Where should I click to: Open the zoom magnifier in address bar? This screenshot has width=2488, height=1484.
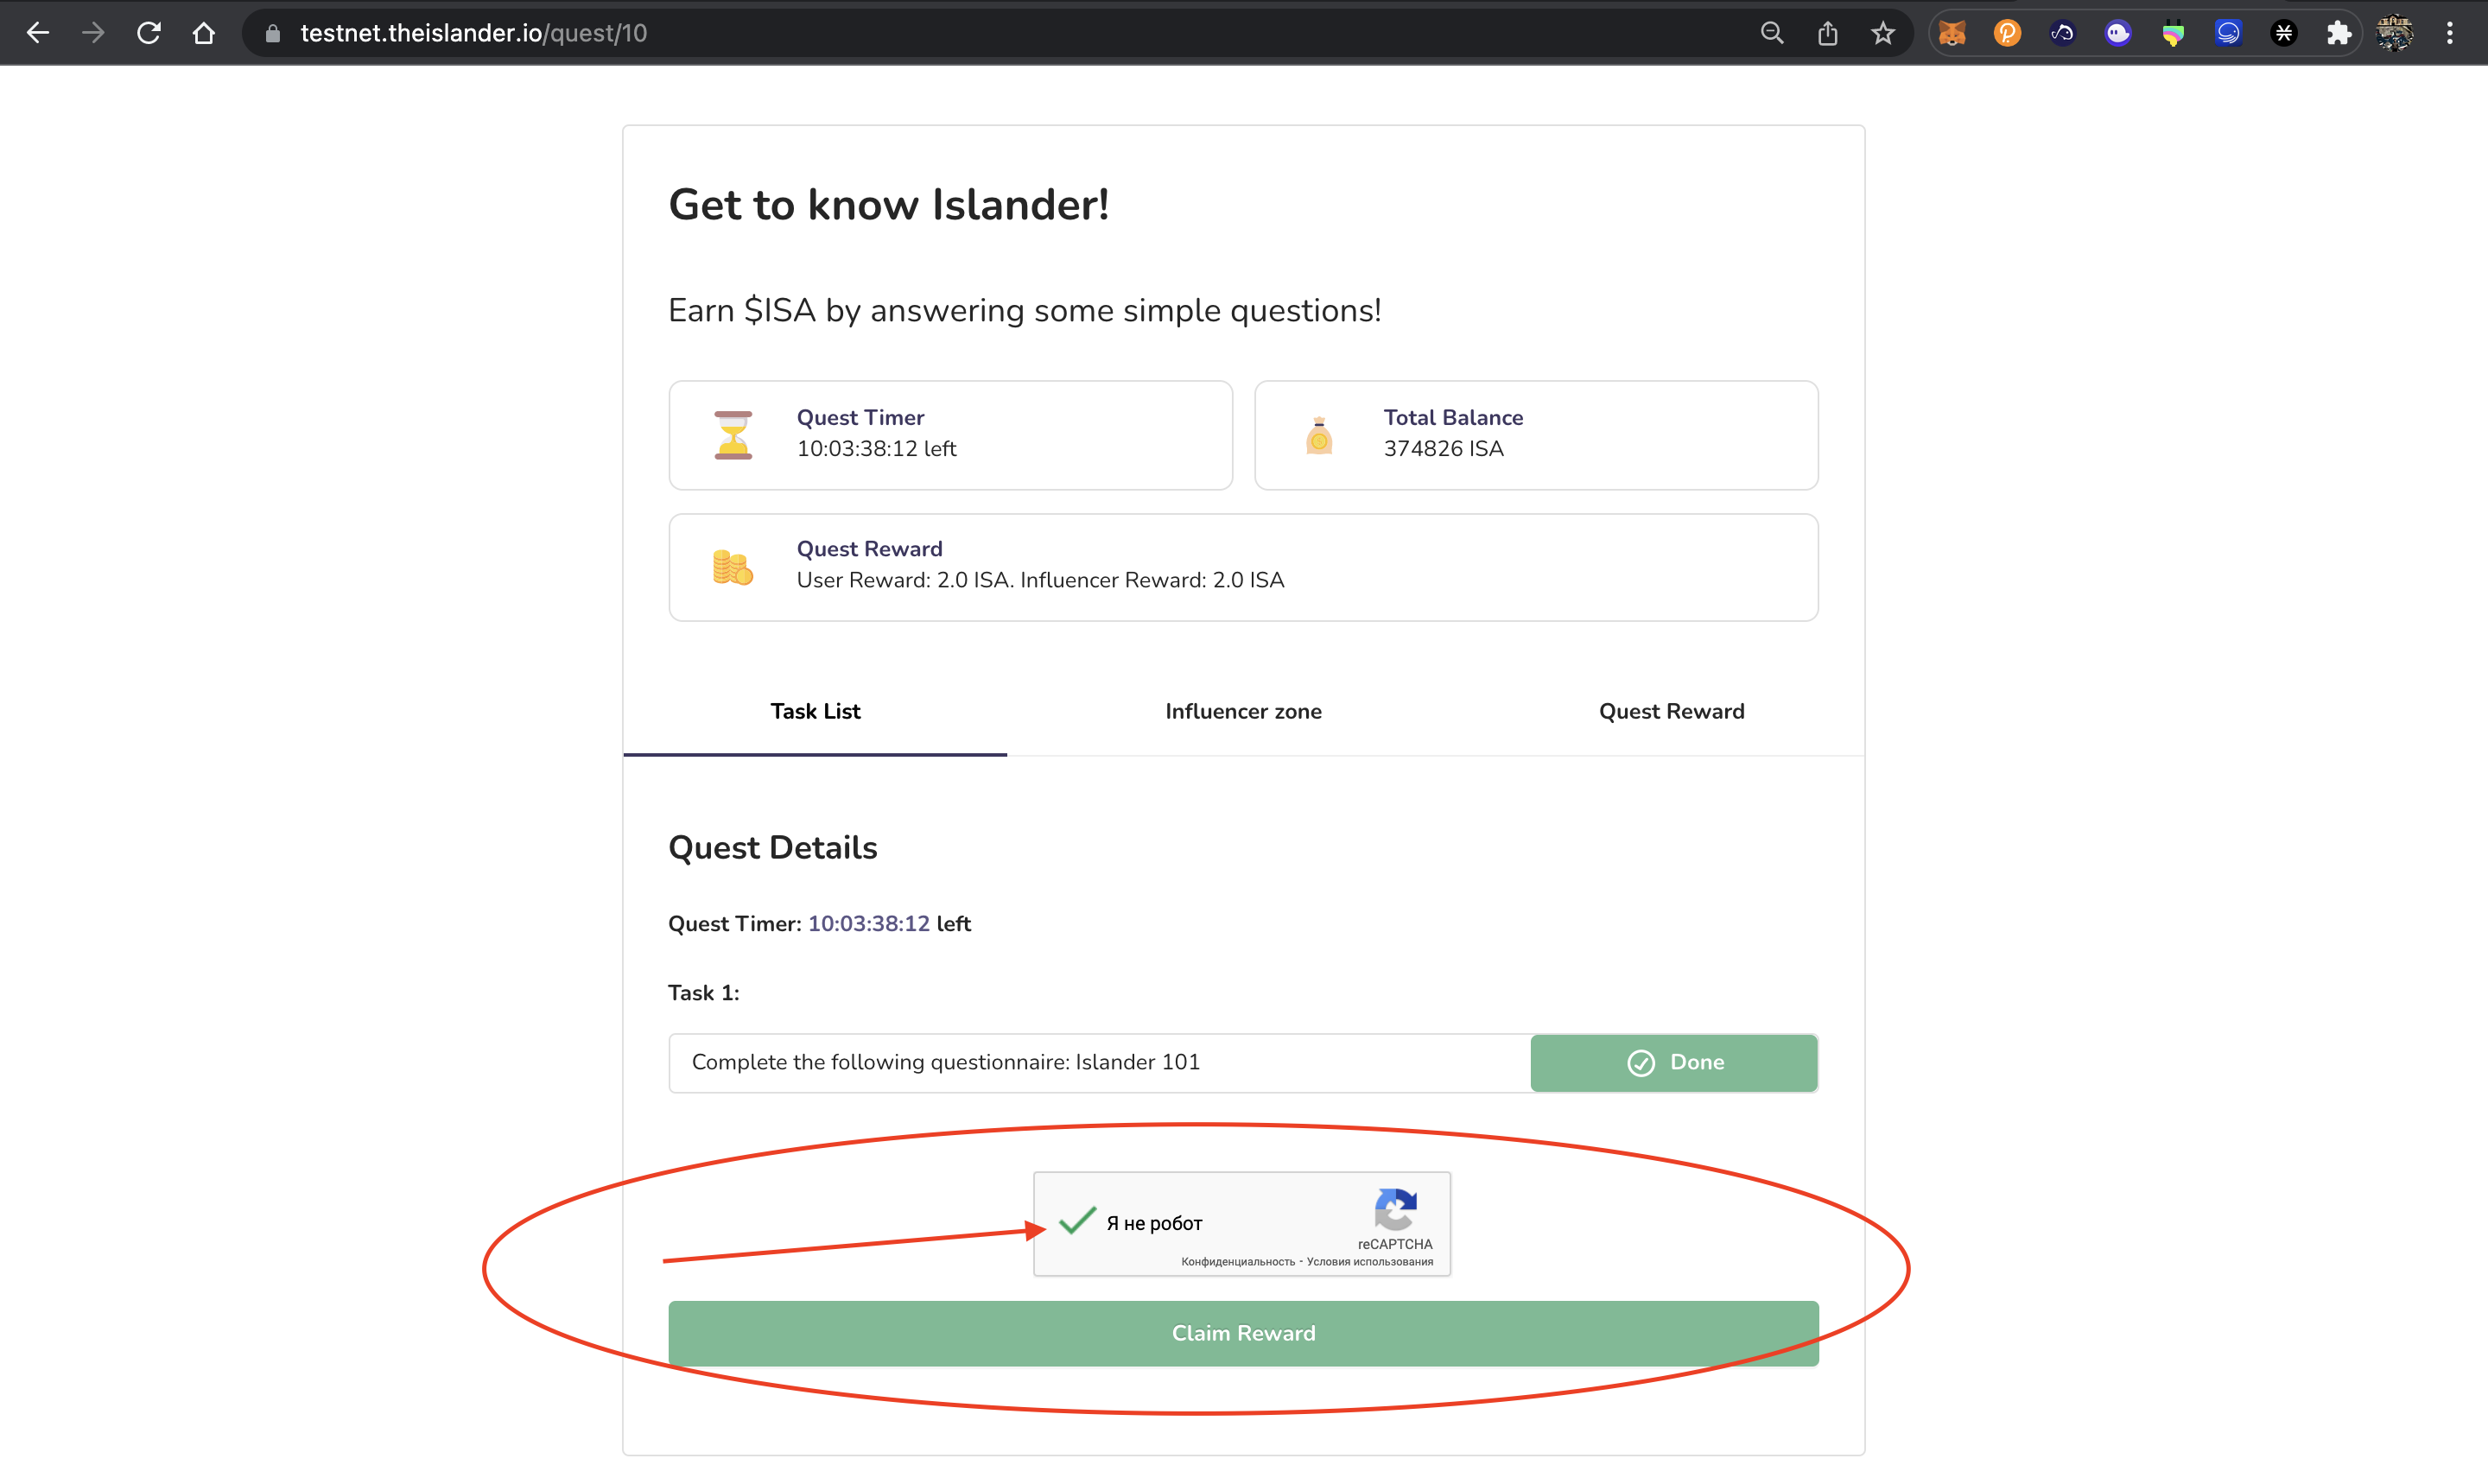(1771, 33)
